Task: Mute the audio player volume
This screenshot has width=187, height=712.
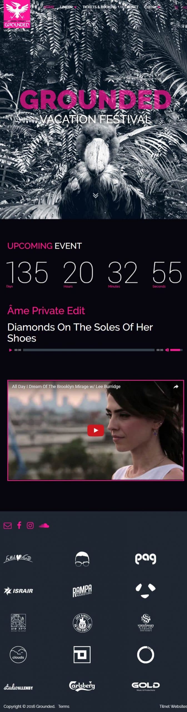Action: [167, 350]
